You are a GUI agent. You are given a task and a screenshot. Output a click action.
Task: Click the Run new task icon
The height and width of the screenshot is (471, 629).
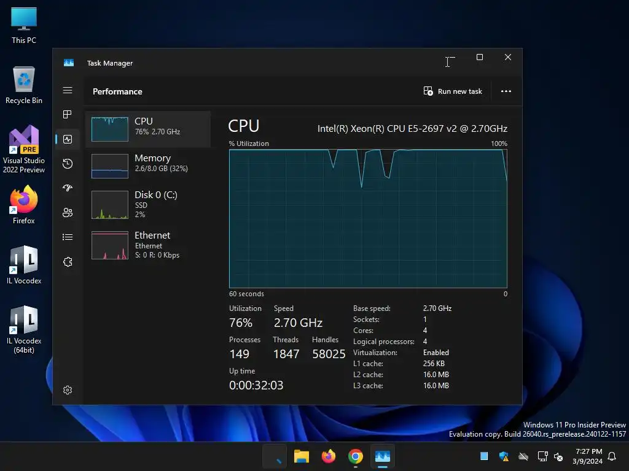click(428, 91)
